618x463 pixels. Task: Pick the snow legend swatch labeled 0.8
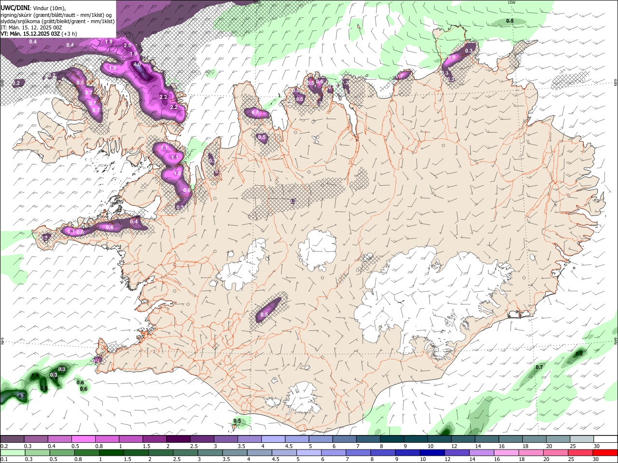coord(107,439)
